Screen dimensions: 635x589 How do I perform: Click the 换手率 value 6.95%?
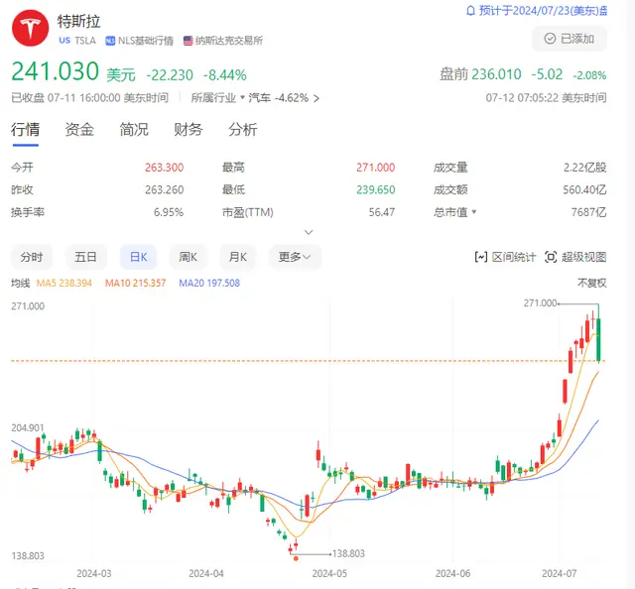[x=169, y=212]
